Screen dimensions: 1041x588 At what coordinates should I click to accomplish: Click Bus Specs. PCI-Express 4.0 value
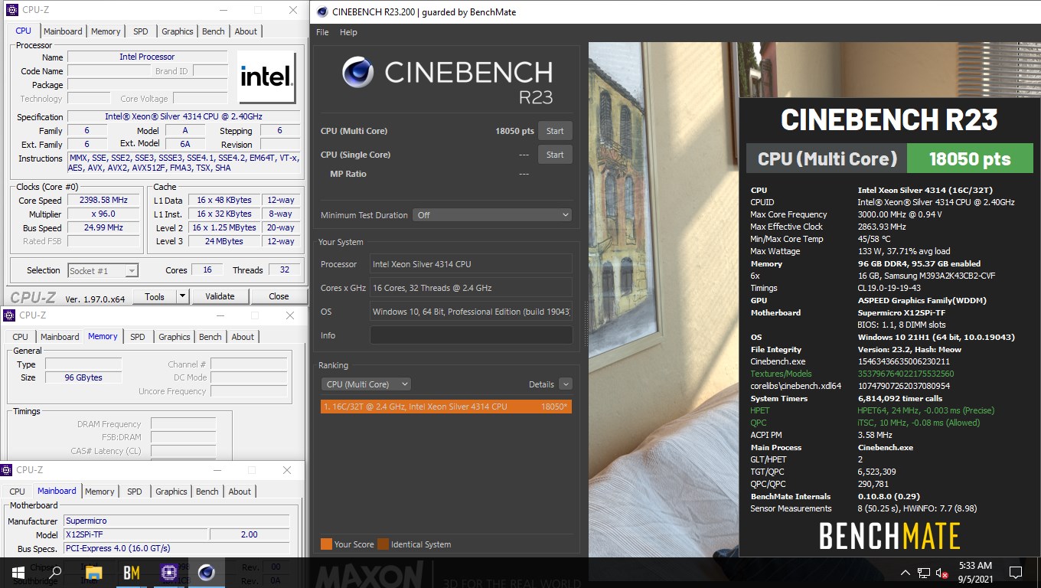click(178, 548)
